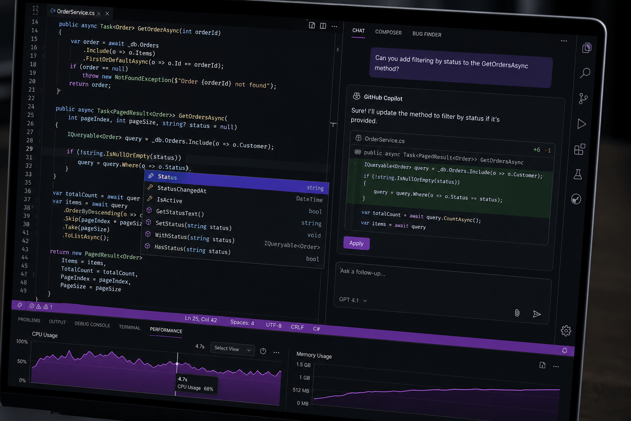Click the CPU chart time cursor marker

click(177, 364)
